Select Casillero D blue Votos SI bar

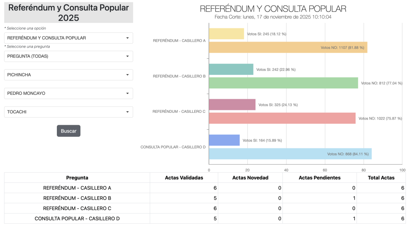224,140
